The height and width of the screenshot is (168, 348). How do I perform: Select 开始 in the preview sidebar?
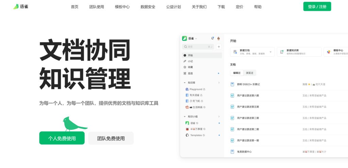[202, 55]
